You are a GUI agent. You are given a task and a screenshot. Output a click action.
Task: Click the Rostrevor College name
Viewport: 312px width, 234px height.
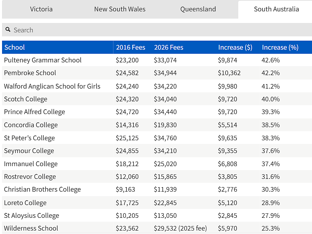point(30,177)
